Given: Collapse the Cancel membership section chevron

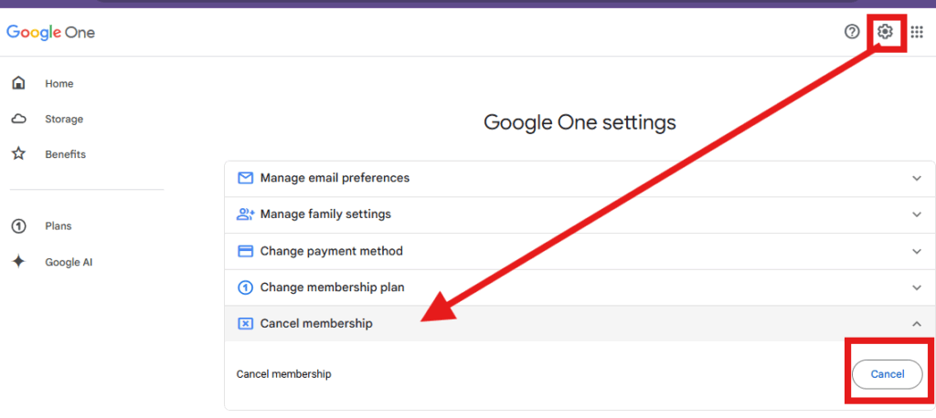Looking at the screenshot, I should 917,324.
